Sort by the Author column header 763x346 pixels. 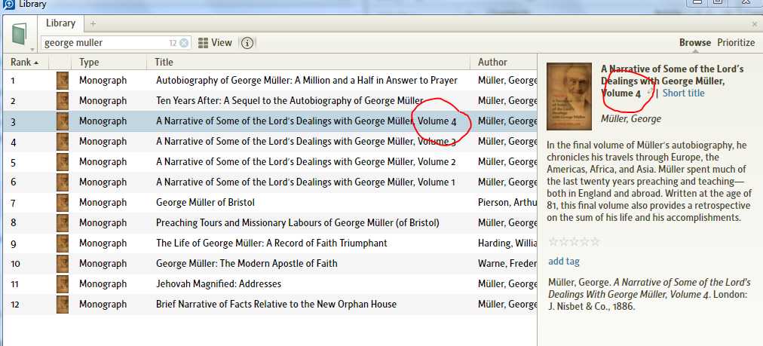(x=504, y=62)
